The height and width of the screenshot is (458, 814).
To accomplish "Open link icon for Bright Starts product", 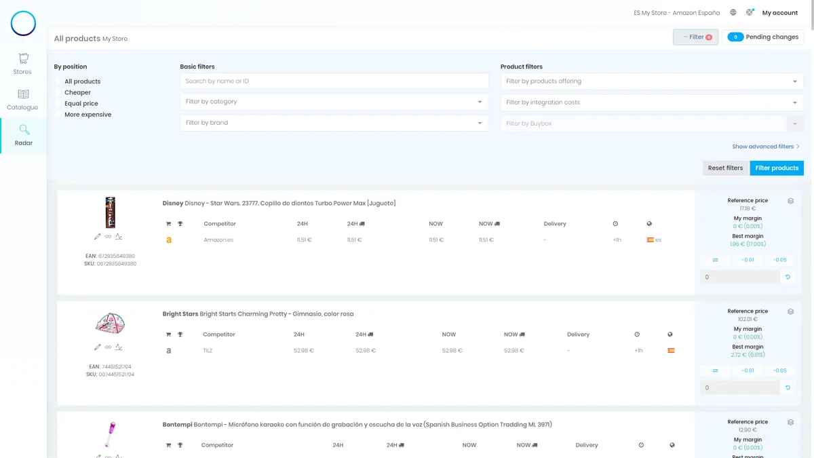I will click(108, 347).
